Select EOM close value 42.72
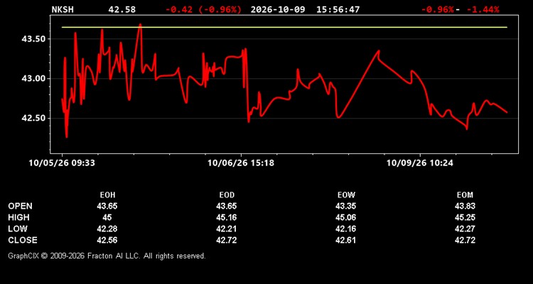Image resolution: width=533 pixels, height=284 pixels. pos(465,240)
